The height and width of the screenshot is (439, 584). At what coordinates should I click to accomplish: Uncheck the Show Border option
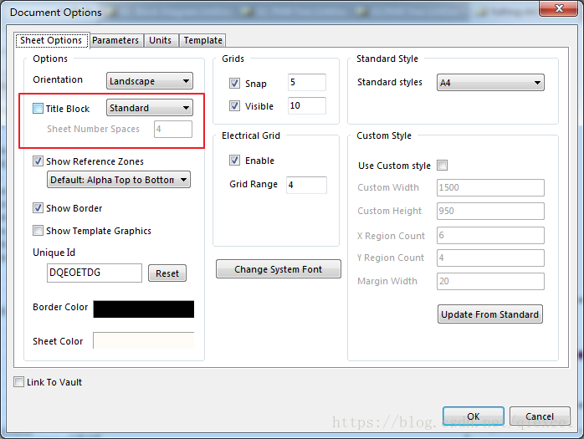pos(38,208)
